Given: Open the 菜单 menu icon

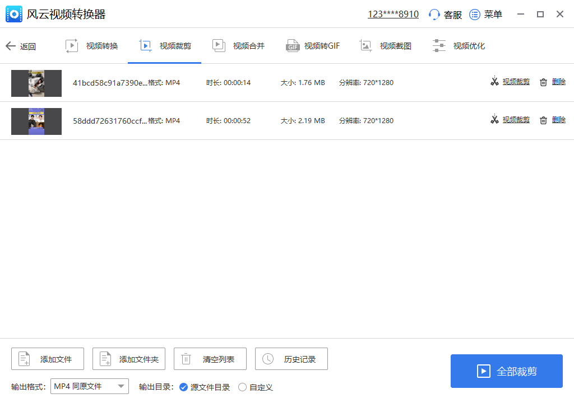Looking at the screenshot, I should (x=473, y=14).
